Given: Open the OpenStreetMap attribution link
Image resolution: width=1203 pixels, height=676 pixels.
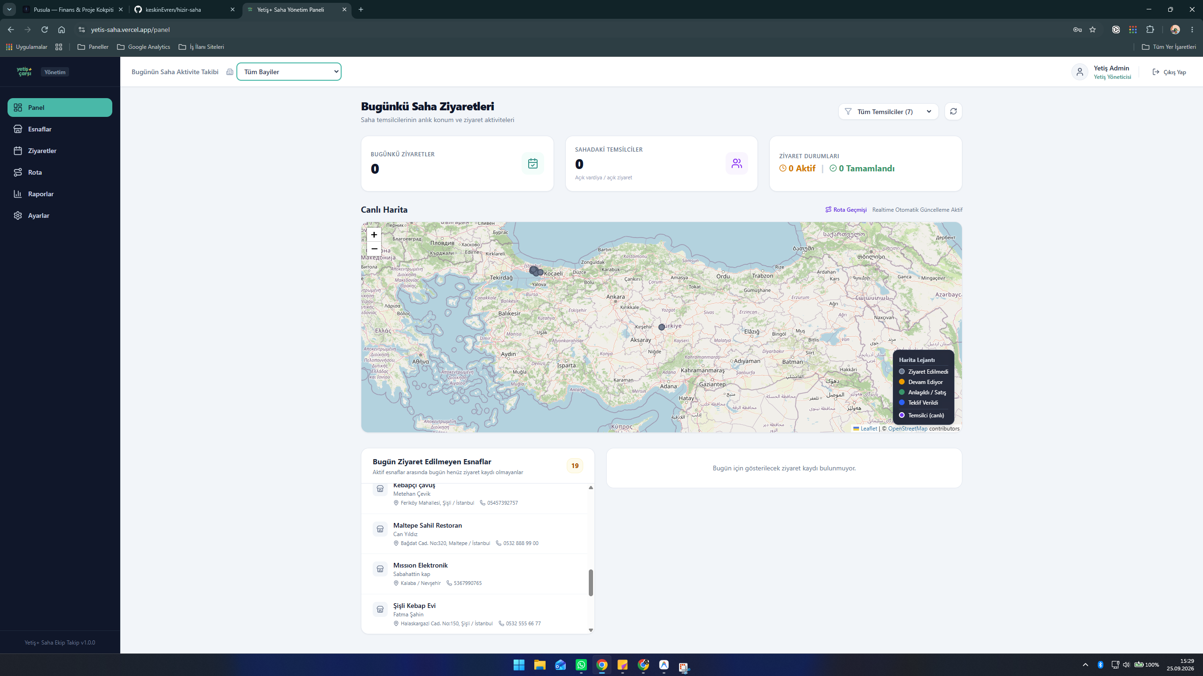Looking at the screenshot, I should [907, 428].
